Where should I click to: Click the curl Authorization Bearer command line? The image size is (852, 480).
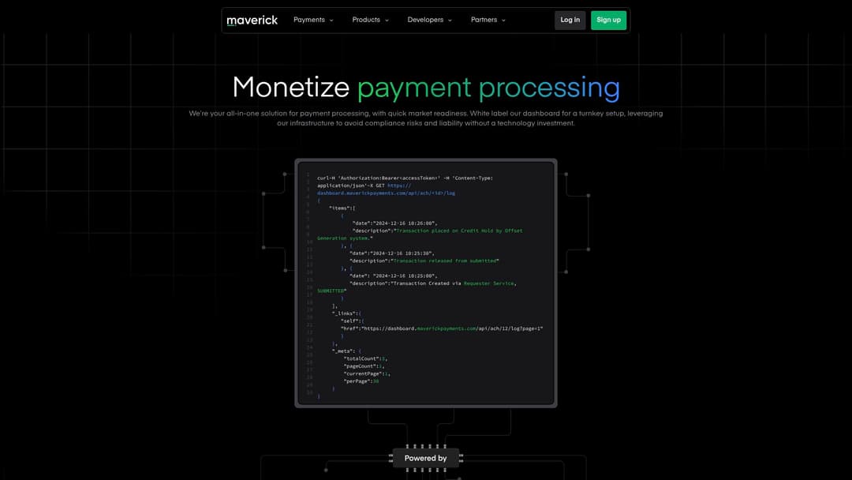[x=405, y=178]
